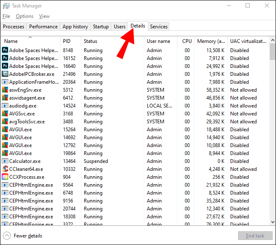Click the audiodg.exe process icon
276x245 pixels.
pyautogui.click(x=5, y=105)
